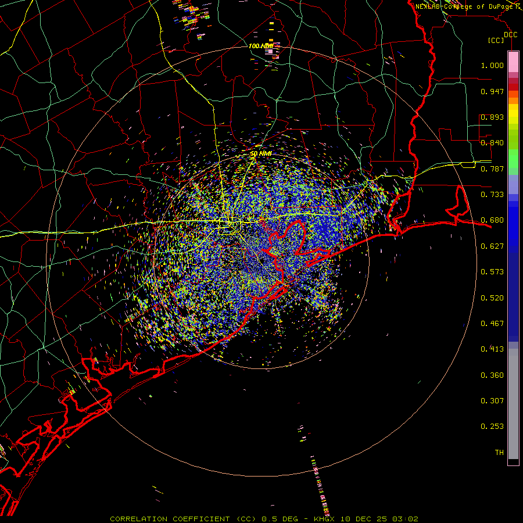Select the 0.627 legend value

(492, 246)
